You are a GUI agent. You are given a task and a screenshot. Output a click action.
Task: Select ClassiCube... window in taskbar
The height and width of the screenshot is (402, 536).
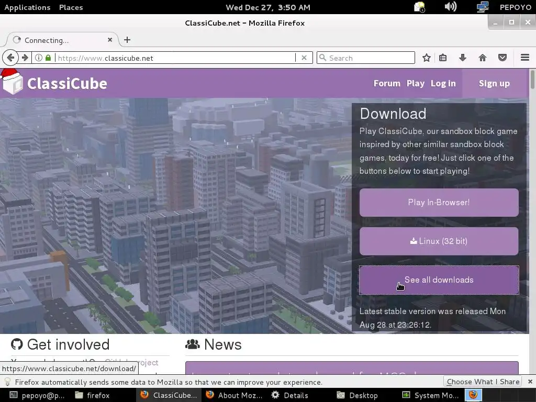click(x=169, y=395)
